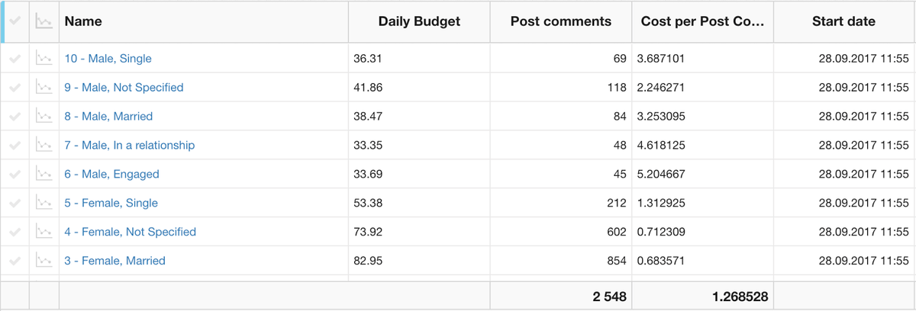This screenshot has height=311, width=916.
Task: Open chart icon for 3 - Female, Married
Action: [44, 261]
